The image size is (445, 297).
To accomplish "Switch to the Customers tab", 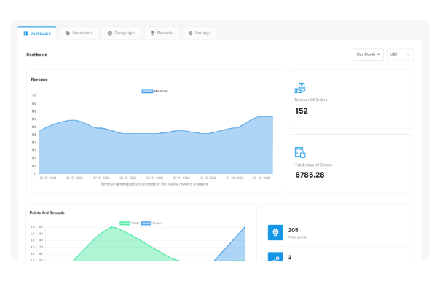I will tap(79, 33).
